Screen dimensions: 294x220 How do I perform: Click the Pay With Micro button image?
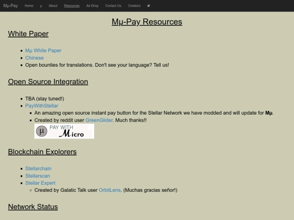click(x=64, y=131)
